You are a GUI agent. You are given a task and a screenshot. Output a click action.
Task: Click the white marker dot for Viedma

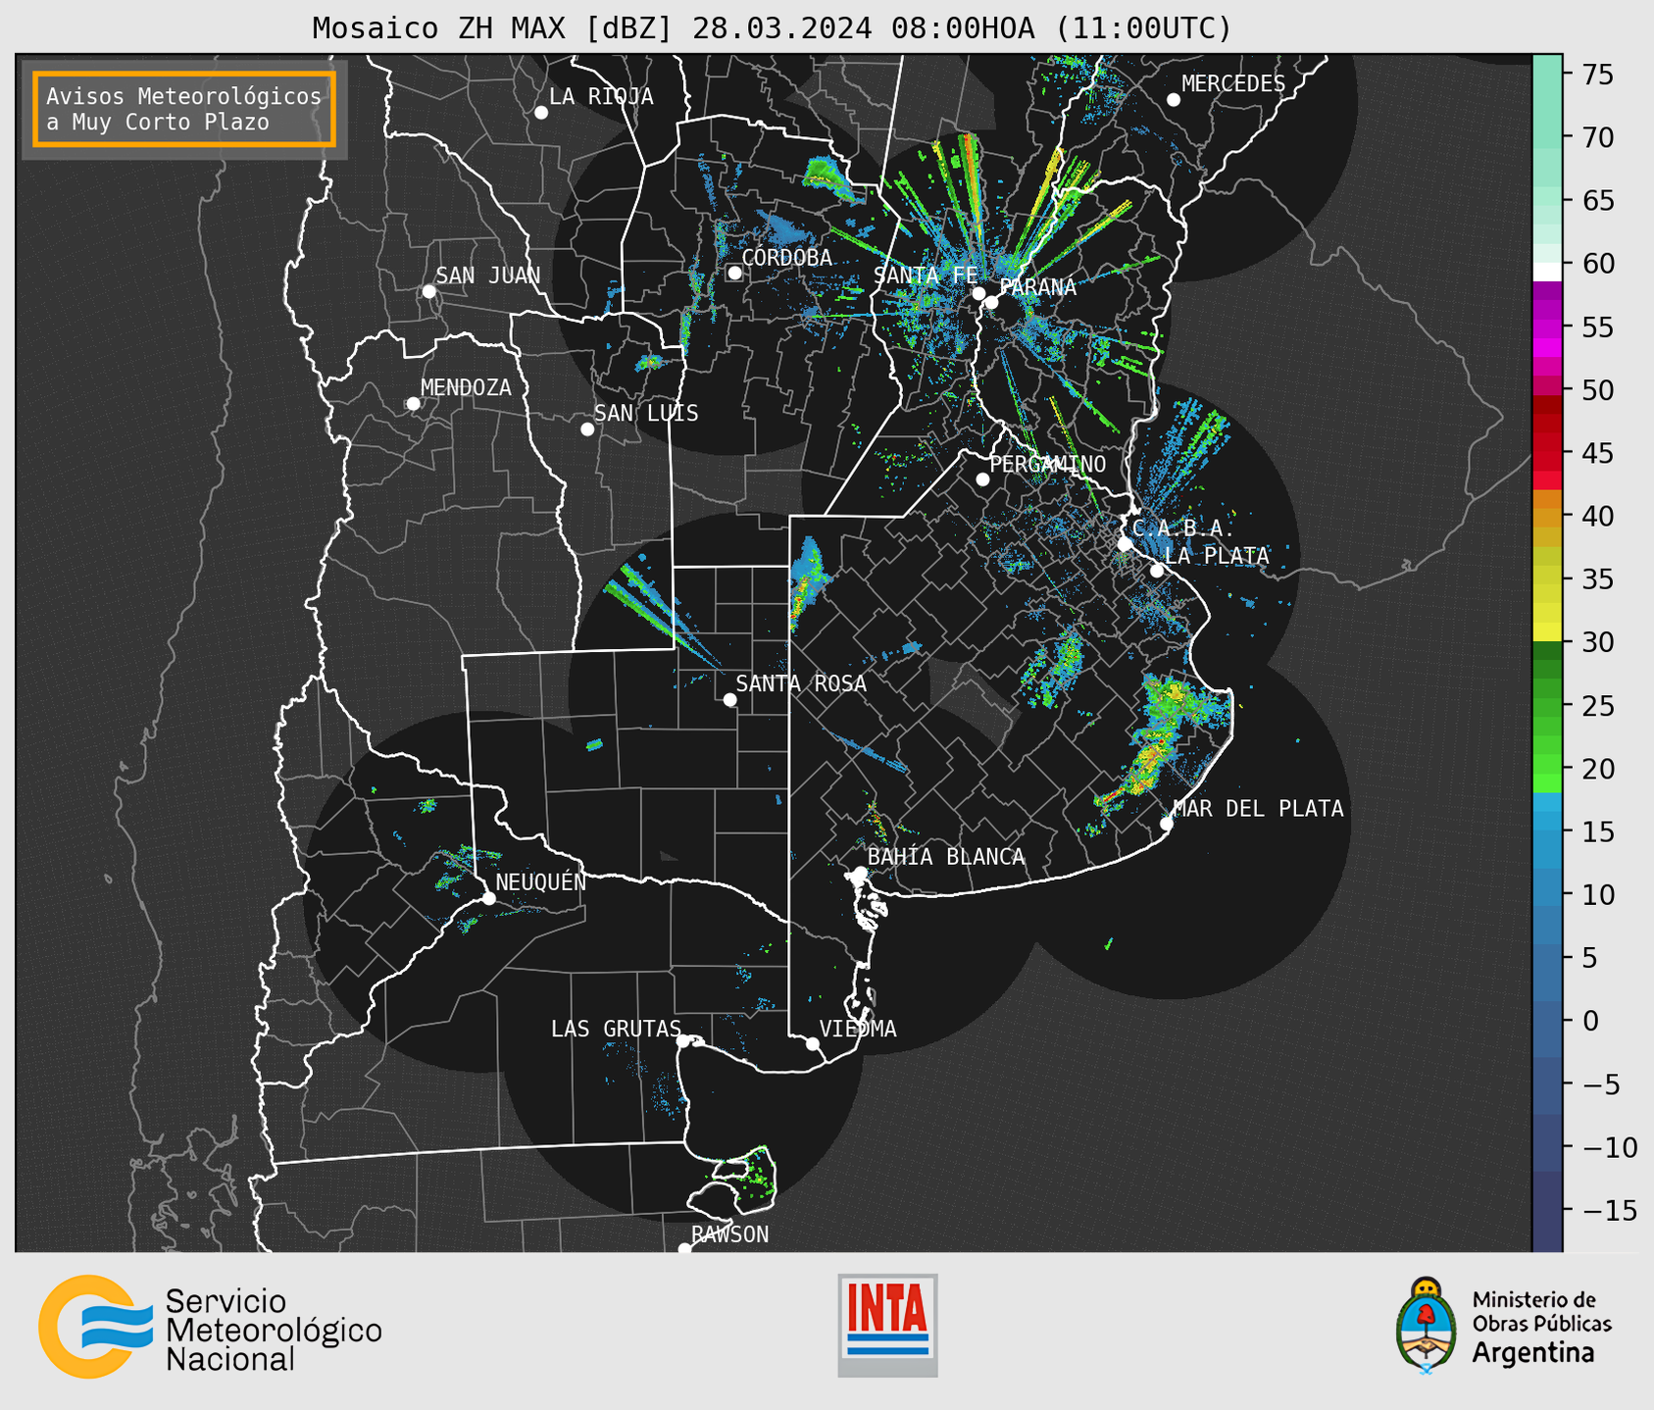coord(813,1044)
